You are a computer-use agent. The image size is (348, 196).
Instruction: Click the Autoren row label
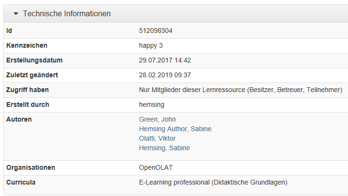coord(19,119)
